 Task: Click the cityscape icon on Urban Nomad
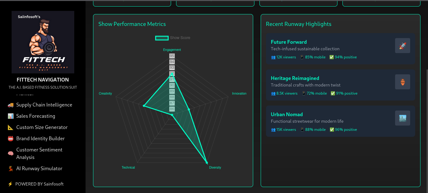(402, 118)
